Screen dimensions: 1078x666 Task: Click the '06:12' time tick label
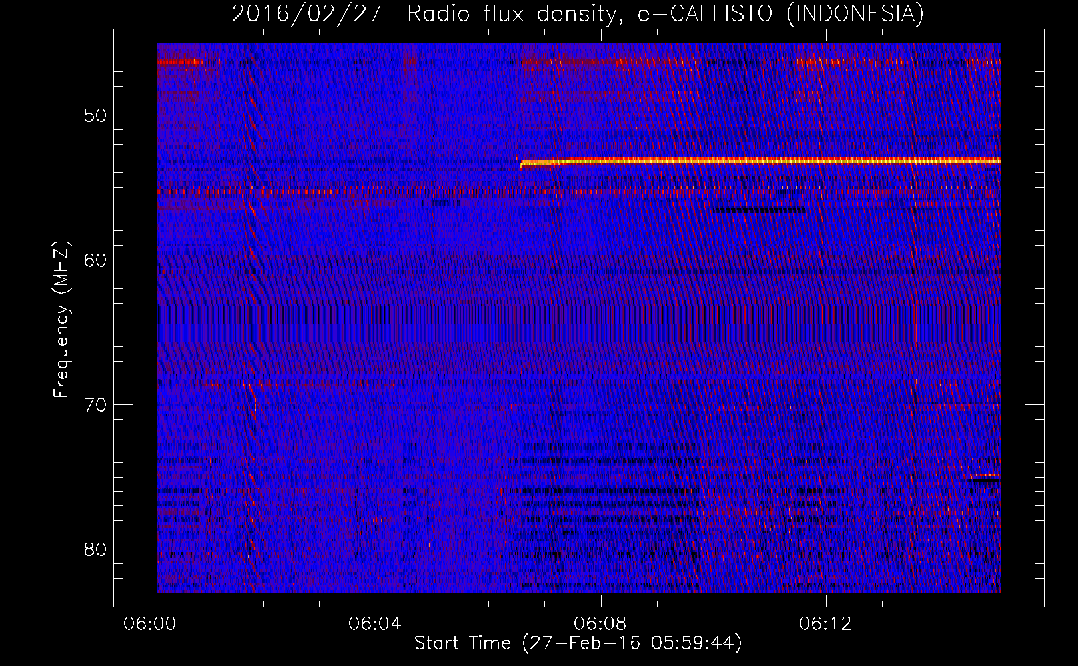pos(826,624)
